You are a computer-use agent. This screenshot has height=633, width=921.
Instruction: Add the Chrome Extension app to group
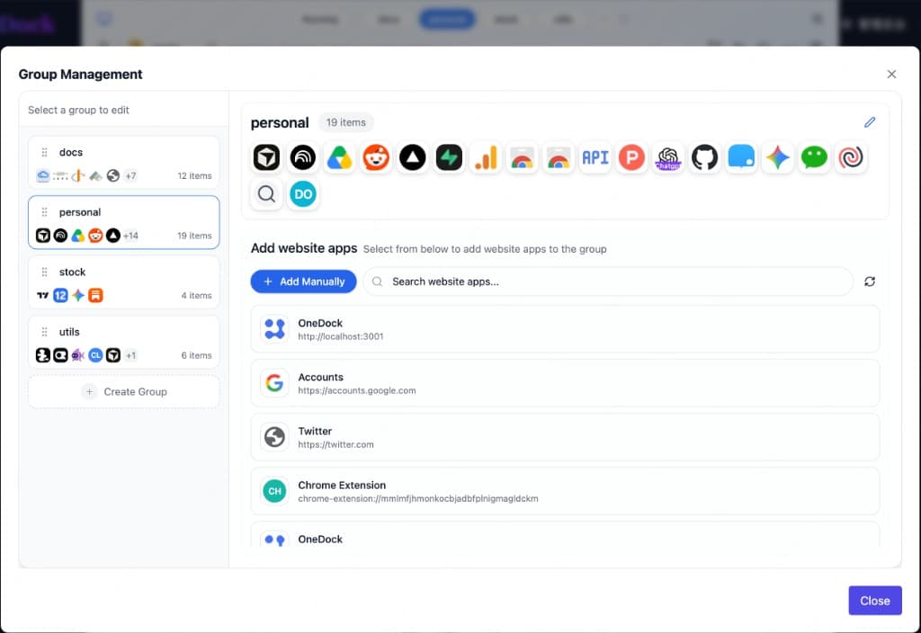565,492
